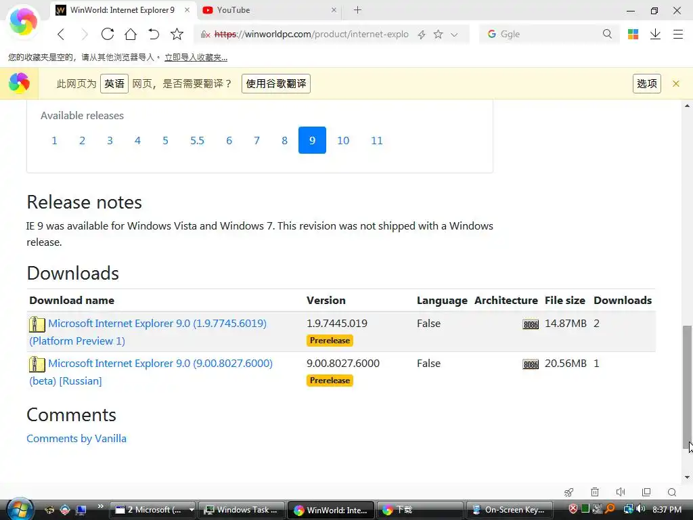Click the 使用谷歌翻译 button

coord(276,83)
